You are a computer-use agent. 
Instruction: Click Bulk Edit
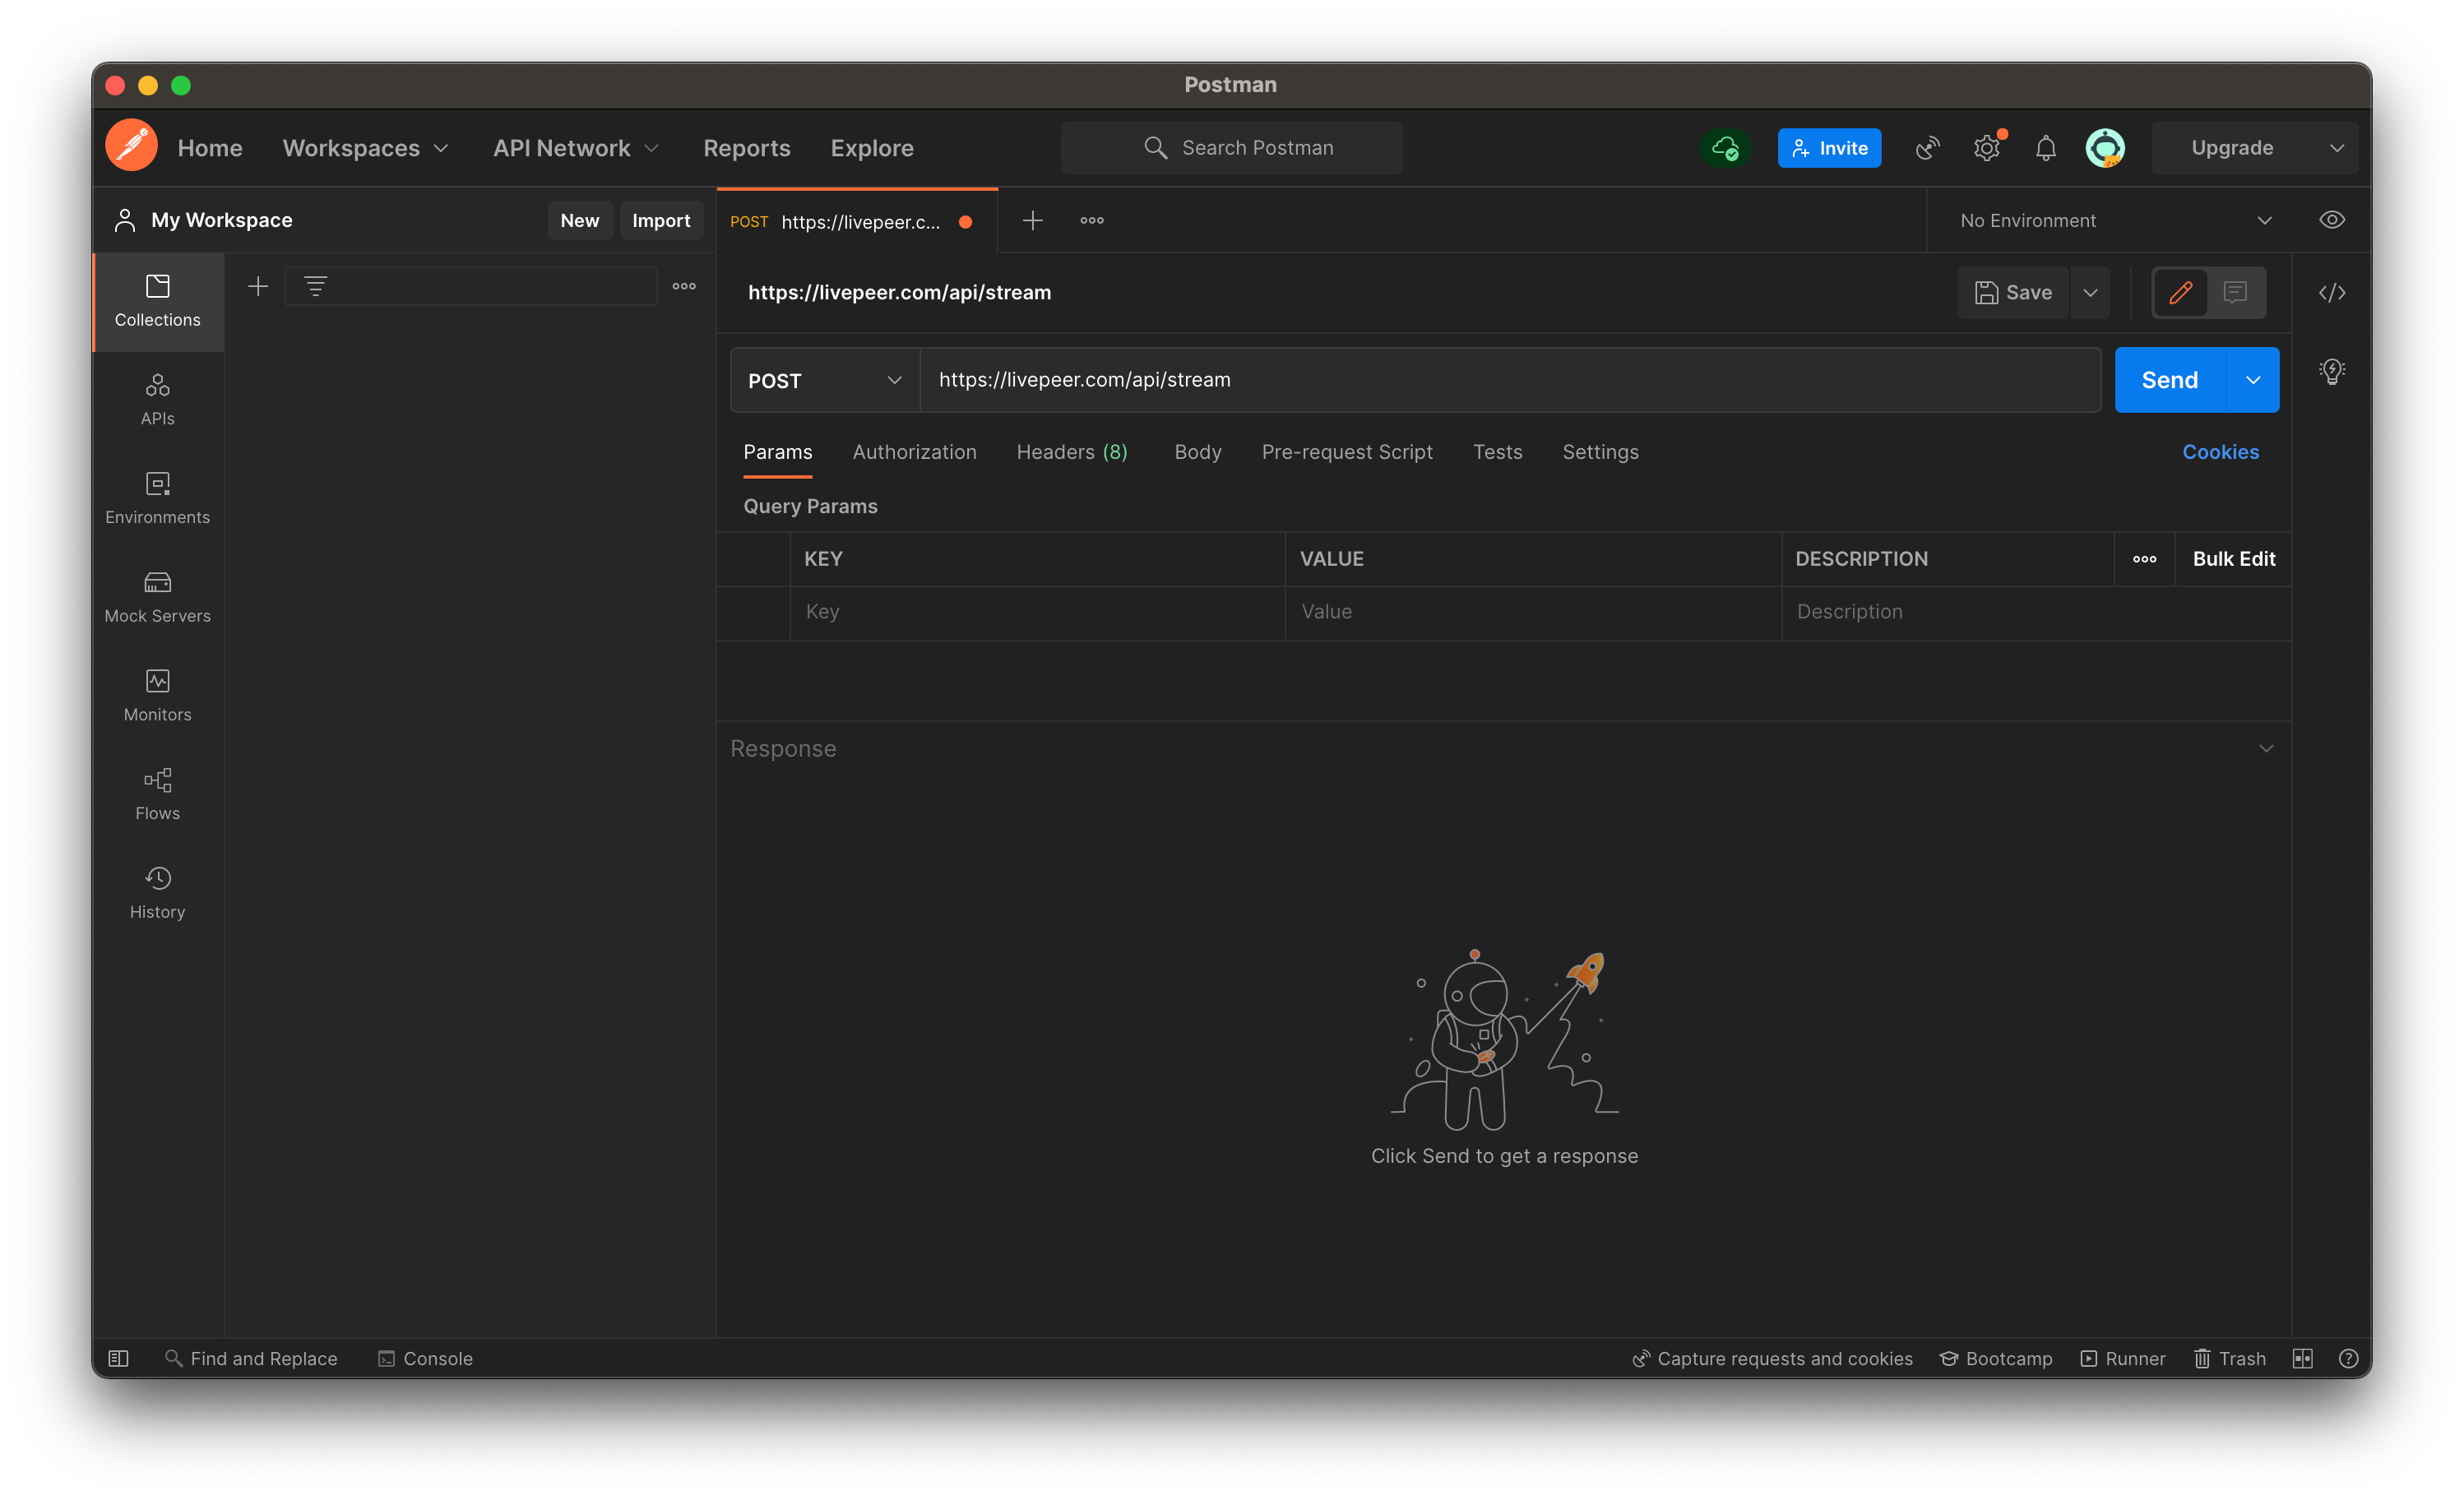(x=2234, y=559)
